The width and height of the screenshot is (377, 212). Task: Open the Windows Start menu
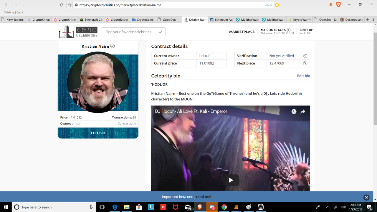(6, 207)
